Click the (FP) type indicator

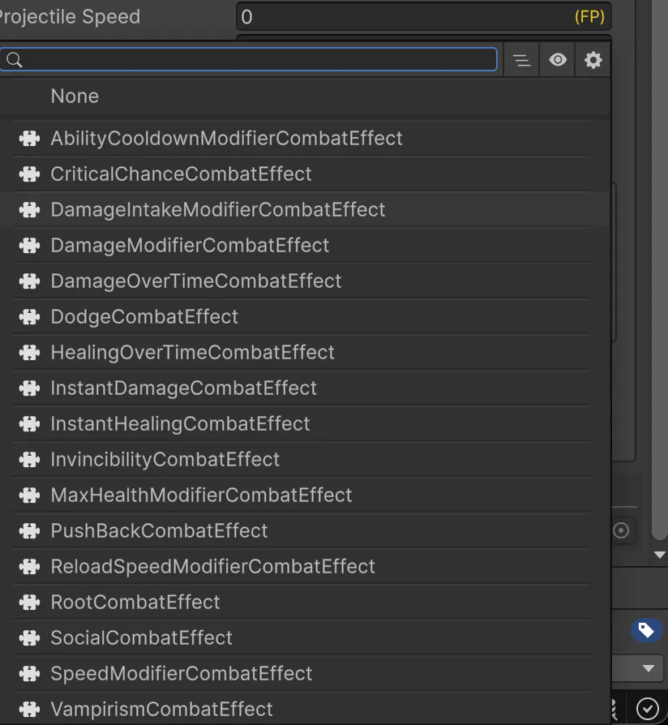coord(589,17)
